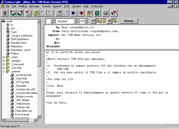The height and width of the screenshot is (129, 179).
Task: Click the mailbox tree scroll-down arrow
Action: [39, 116]
